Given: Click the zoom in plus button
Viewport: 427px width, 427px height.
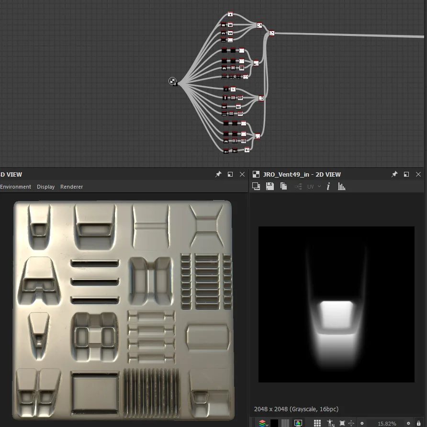Looking at the screenshot, I should [408, 424].
